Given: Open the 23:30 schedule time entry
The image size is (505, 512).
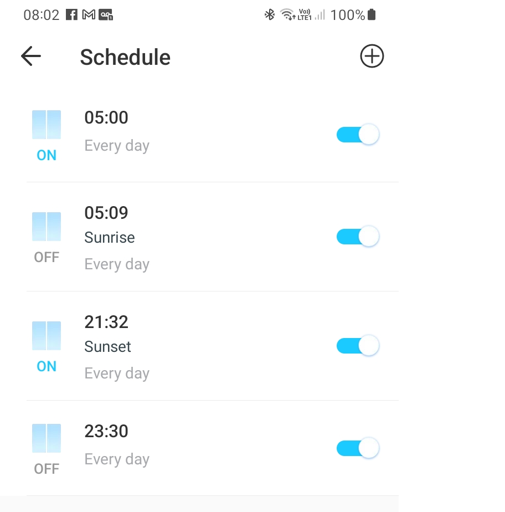Looking at the screenshot, I should point(106,431).
